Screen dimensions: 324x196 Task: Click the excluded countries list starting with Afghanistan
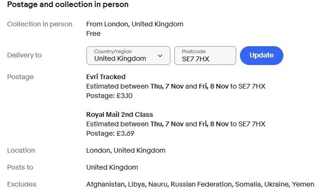pos(200,184)
